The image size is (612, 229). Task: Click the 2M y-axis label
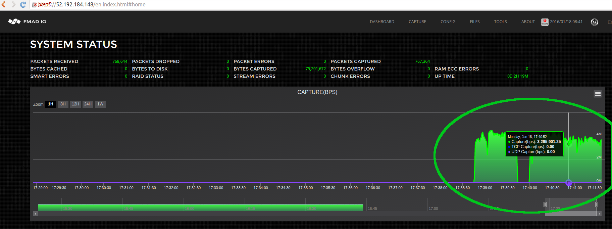tap(599, 157)
